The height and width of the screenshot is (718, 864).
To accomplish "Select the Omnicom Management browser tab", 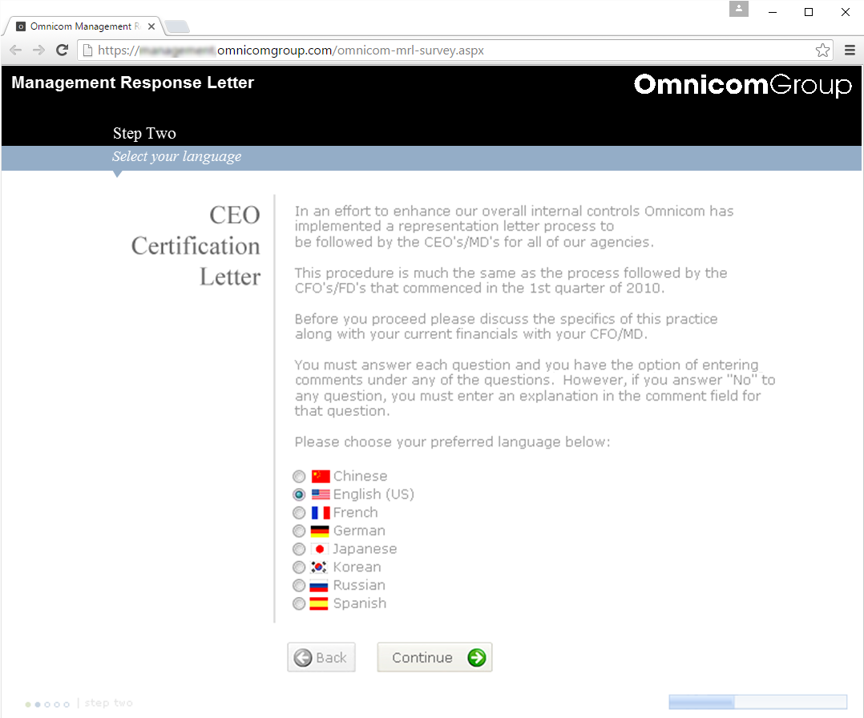I will 83,26.
